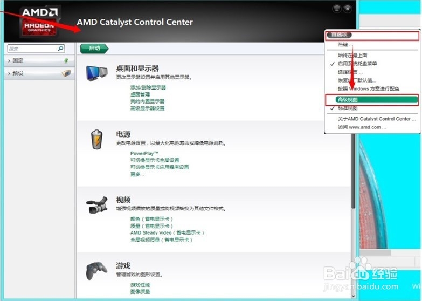Open 选择语言 ... menu entry

click(x=350, y=72)
